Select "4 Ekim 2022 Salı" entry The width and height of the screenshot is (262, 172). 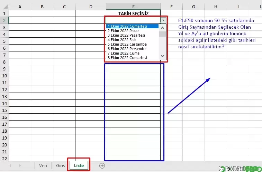click(x=132, y=40)
